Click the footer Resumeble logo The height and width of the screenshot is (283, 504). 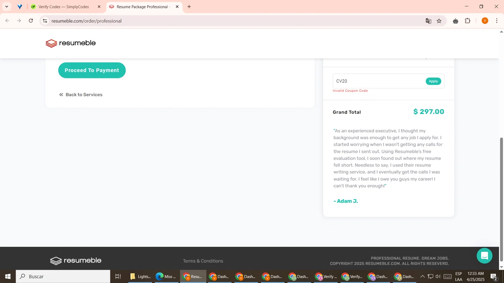(x=76, y=261)
